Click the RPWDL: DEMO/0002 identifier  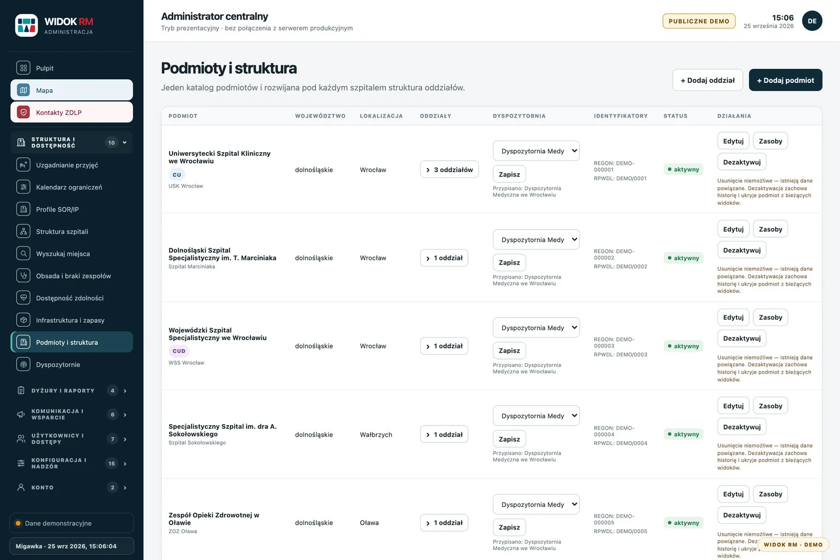pyautogui.click(x=621, y=267)
